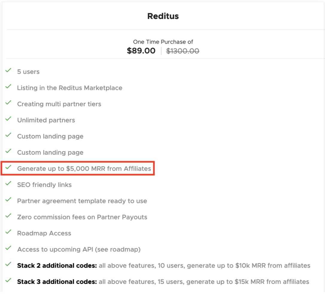Image resolution: width=325 pixels, height=295 pixels.
Task: Click checkmark beside Roadmap Access
Action: click(x=8, y=232)
